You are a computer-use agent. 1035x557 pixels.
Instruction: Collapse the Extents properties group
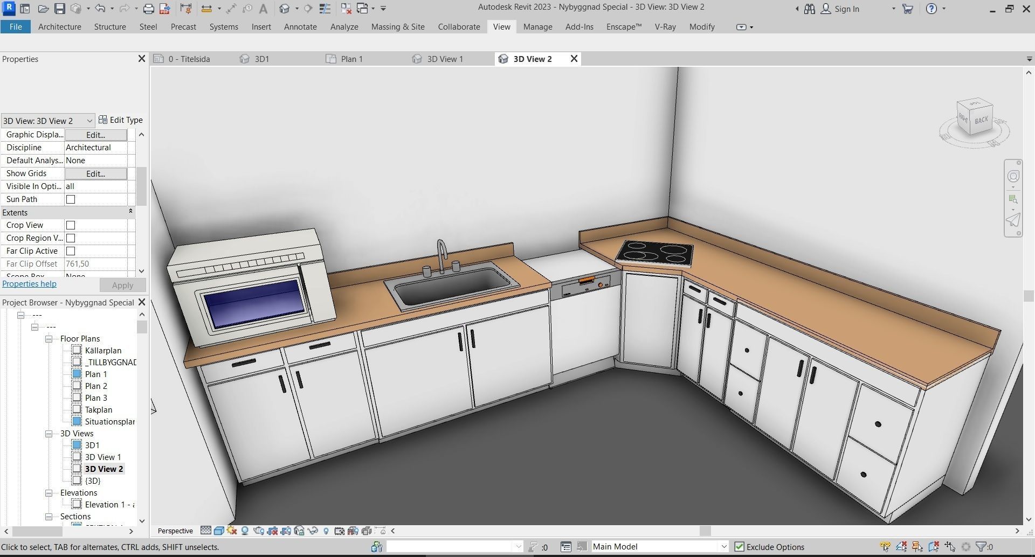(130, 212)
